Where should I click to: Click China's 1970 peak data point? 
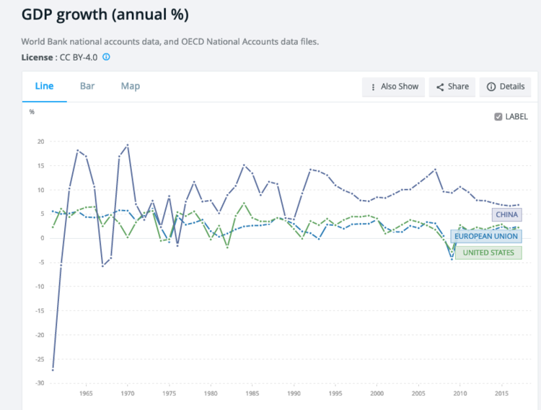(x=128, y=145)
